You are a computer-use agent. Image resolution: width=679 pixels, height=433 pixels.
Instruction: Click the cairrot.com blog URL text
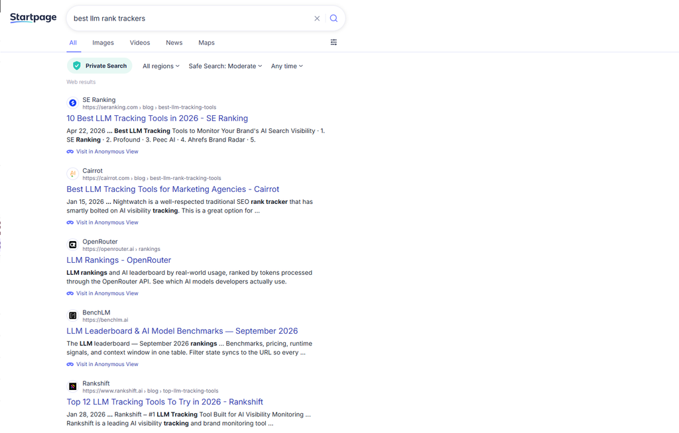point(152,178)
